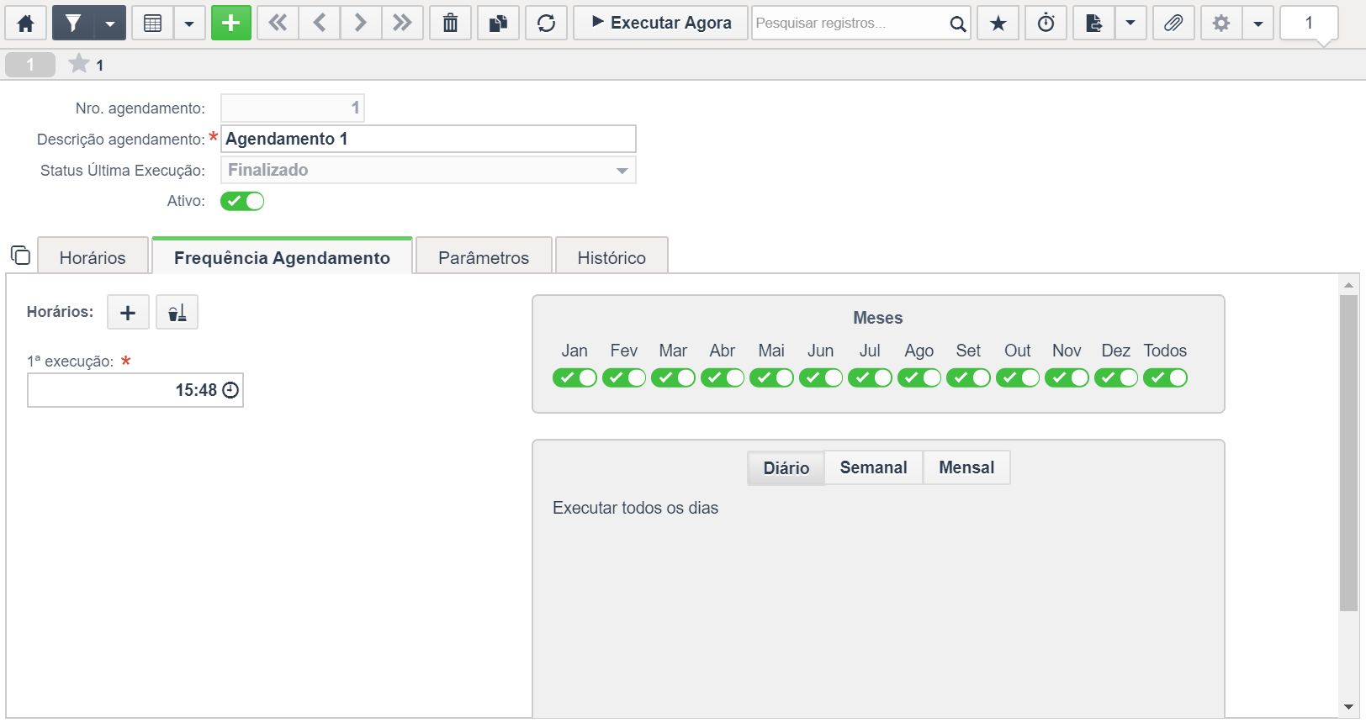
Task: Add a new record with green plus
Action: pyautogui.click(x=231, y=23)
